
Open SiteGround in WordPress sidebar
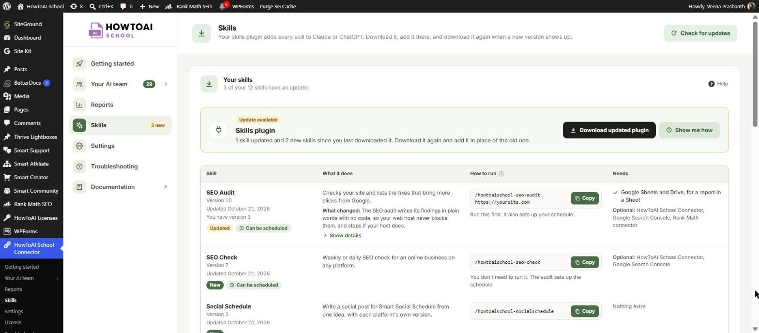tap(31, 24)
